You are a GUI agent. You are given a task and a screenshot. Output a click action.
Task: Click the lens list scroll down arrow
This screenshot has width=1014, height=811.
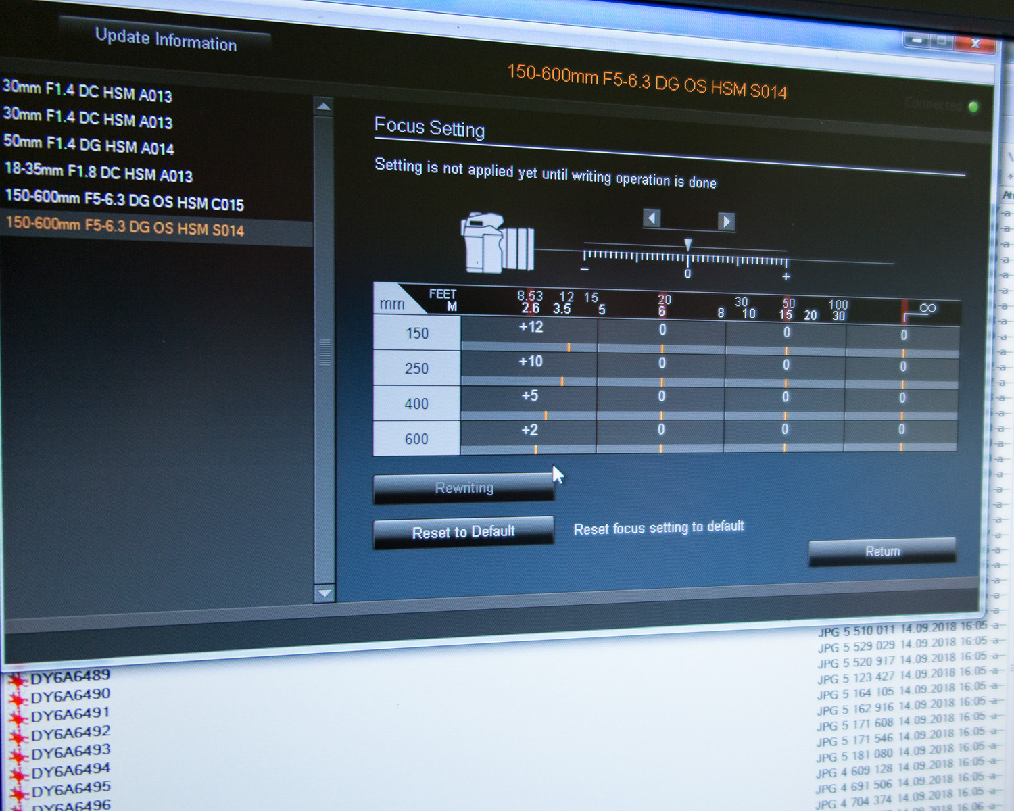click(x=324, y=593)
